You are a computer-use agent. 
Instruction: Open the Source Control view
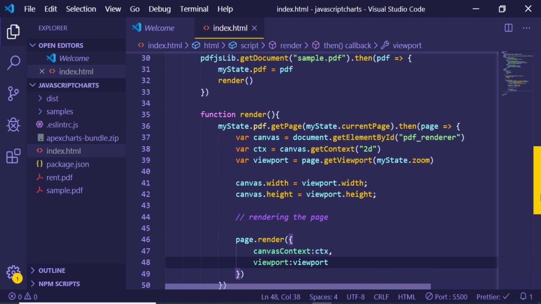coord(14,93)
